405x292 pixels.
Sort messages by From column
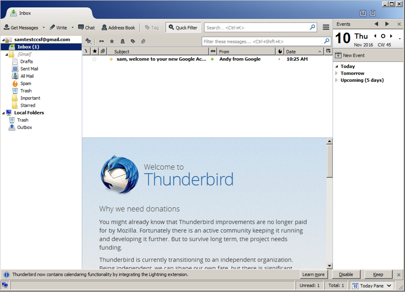[x=246, y=51]
